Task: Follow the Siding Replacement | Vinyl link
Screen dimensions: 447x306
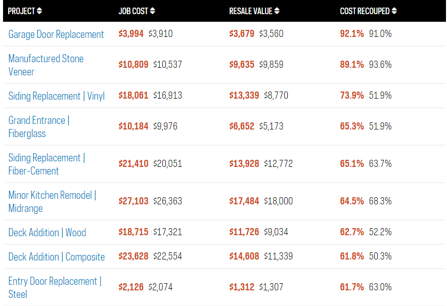Action: point(57,96)
